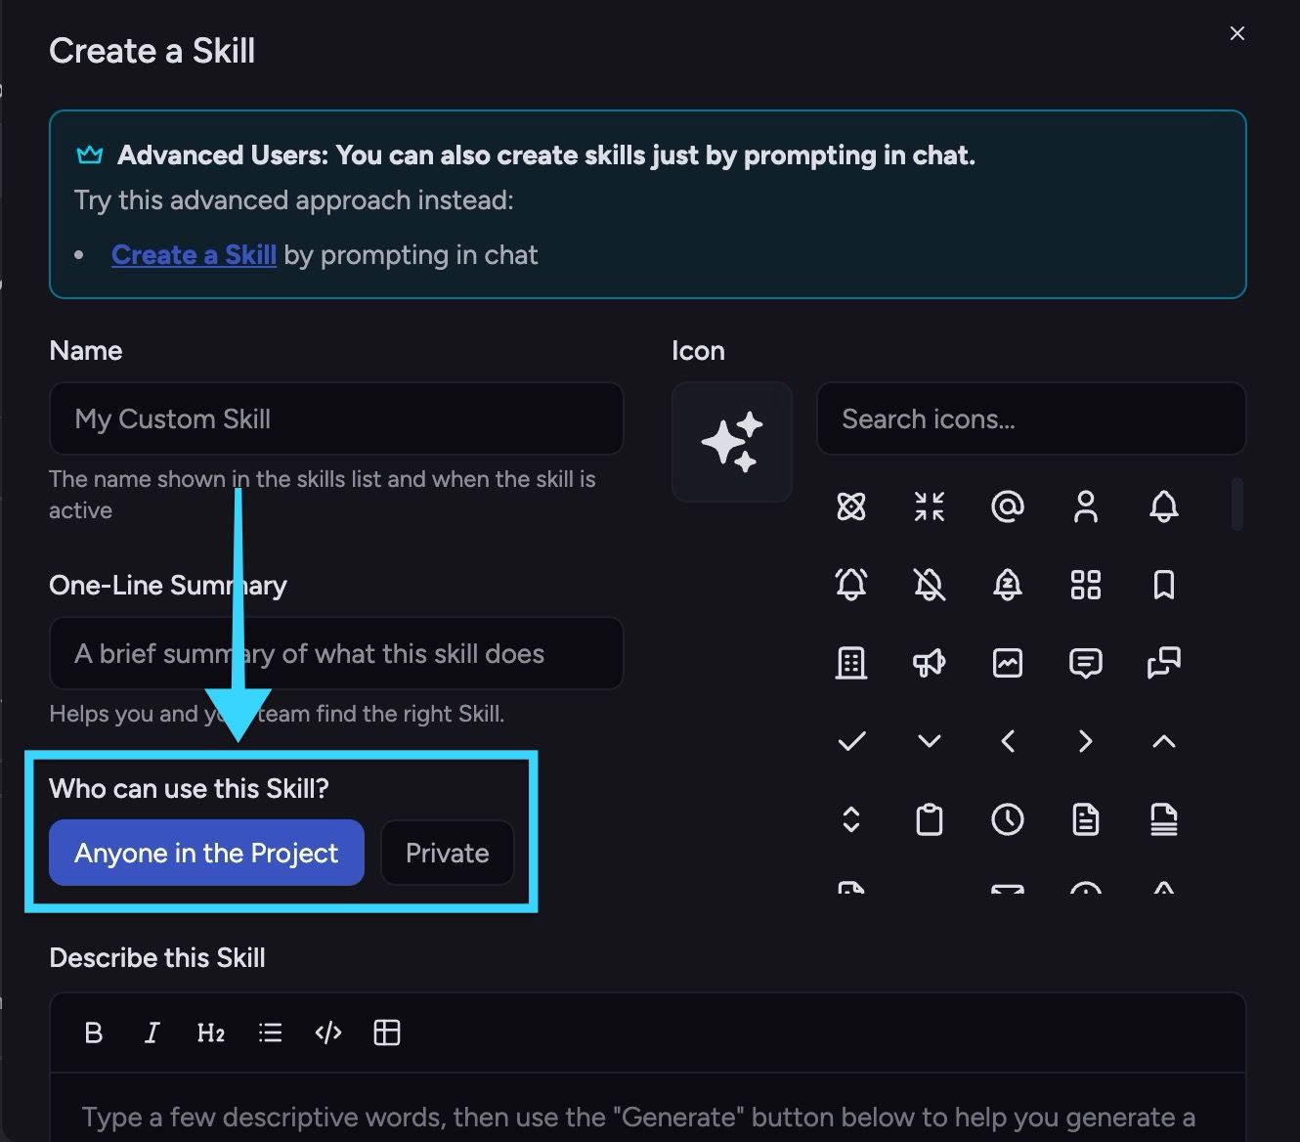This screenshot has height=1142, width=1300.
Task: Click the chevron down icon
Action: 930,741
